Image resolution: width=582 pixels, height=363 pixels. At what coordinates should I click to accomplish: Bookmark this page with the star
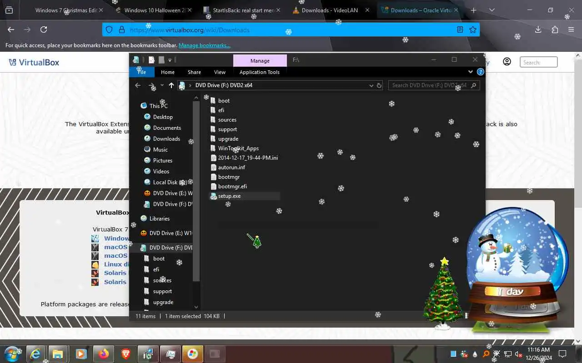(473, 29)
